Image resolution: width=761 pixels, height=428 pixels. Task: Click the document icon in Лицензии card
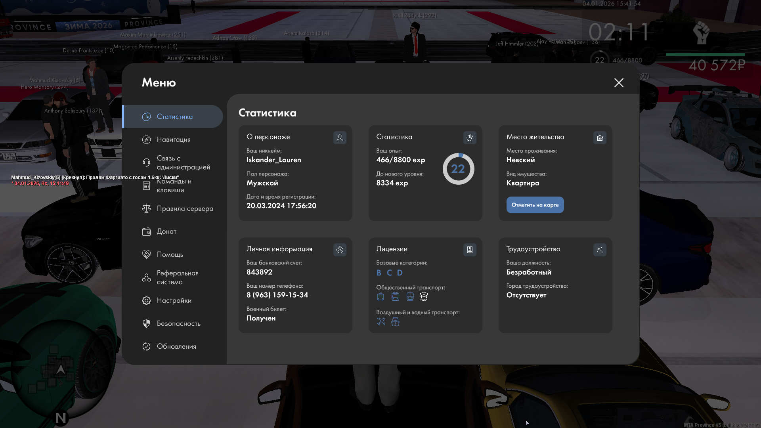[470, 250]
